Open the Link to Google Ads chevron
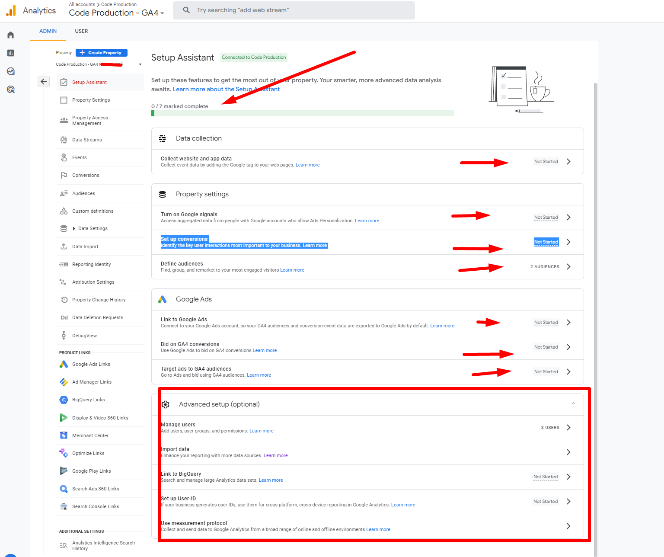This screenshot has height=557, width=664. [568, 322]
